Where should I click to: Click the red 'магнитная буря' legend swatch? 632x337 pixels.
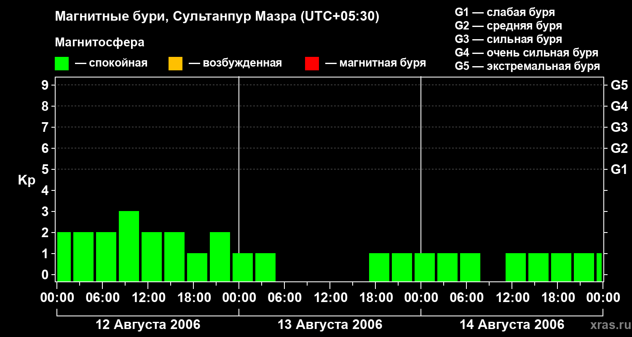312,64
